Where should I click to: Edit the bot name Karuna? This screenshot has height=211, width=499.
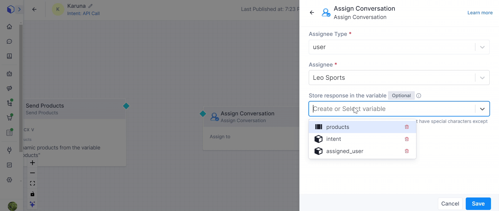tap(90, 6)
